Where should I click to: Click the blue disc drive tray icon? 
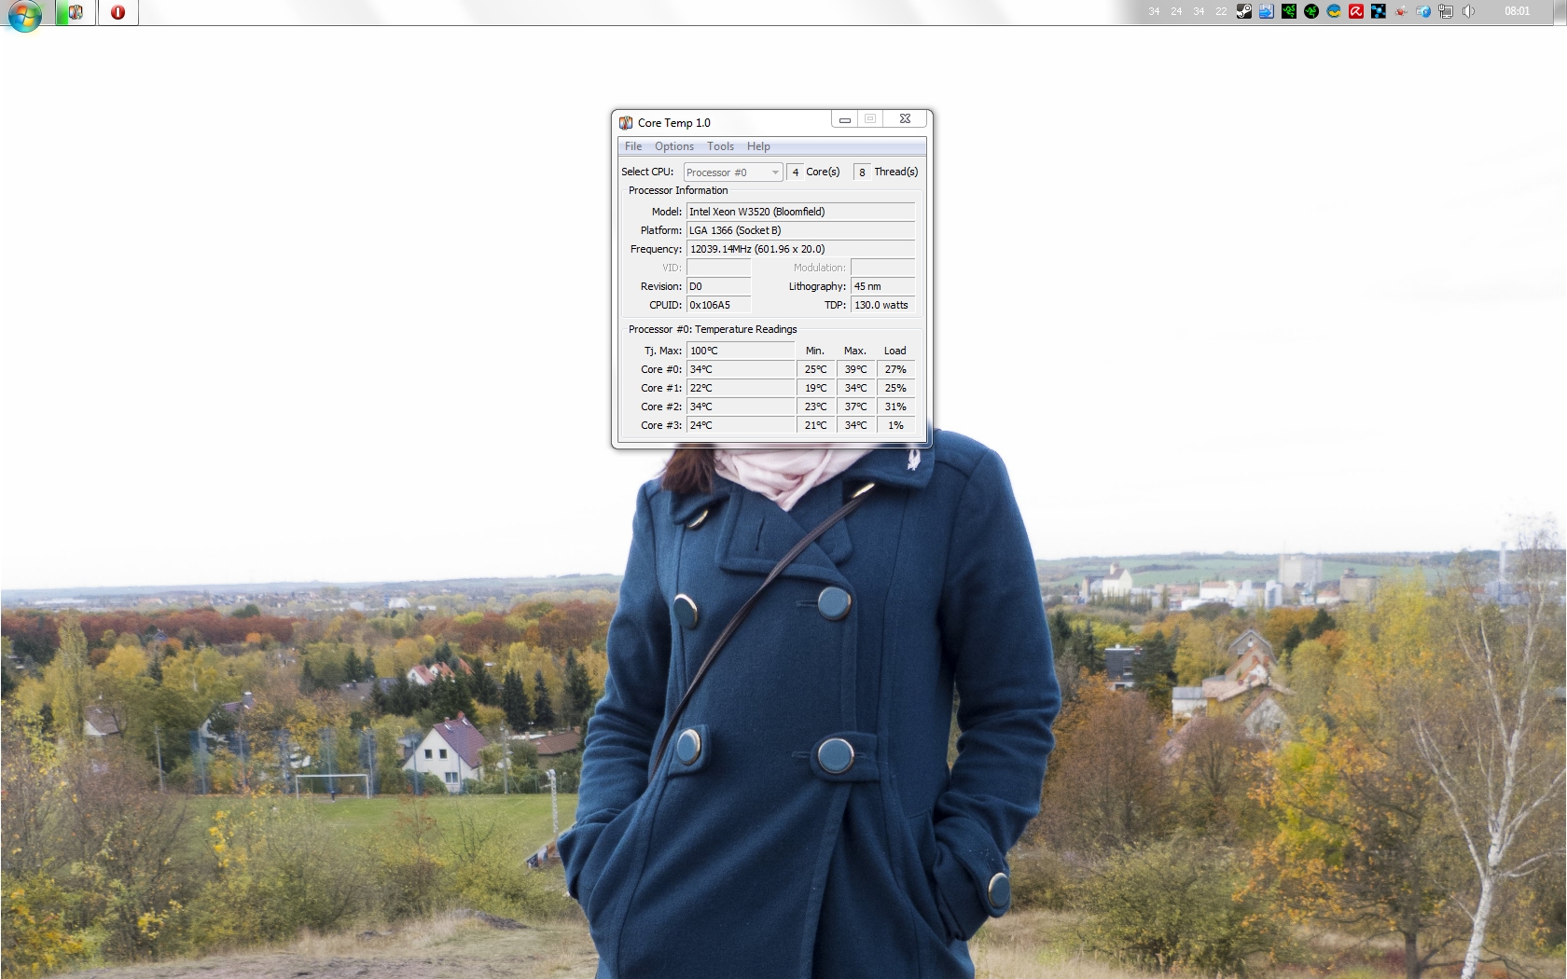[x=1423, y=11]
